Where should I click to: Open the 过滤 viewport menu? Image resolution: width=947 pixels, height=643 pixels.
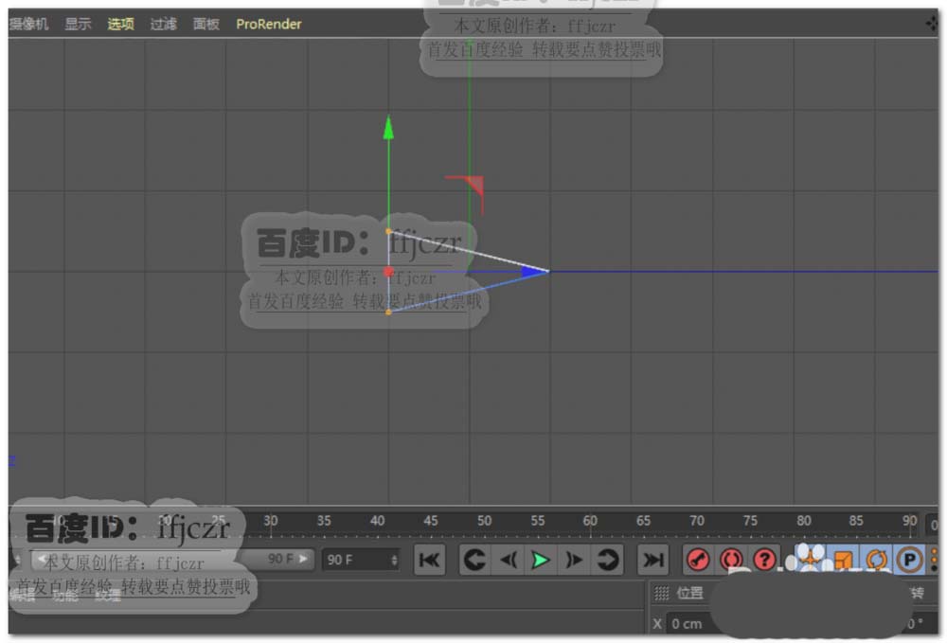(163, 25)
